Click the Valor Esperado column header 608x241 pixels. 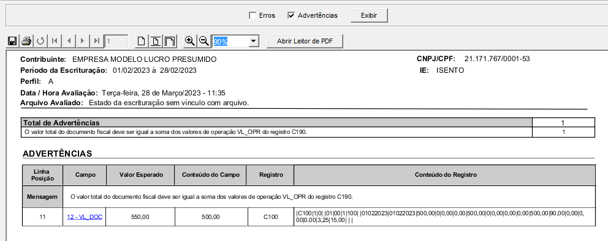pos(141,175)
